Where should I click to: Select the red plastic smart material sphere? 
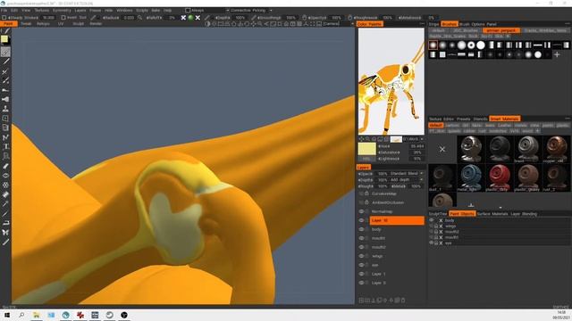[500, 177]
